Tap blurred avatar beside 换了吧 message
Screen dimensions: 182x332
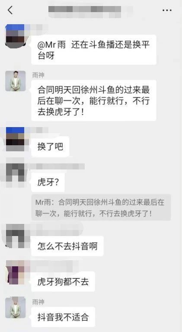click(x=15, y=139)
